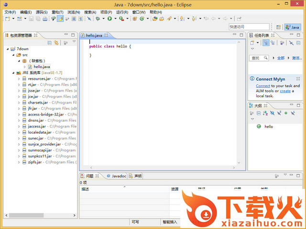
Task: Click Collapse All icon in Package Explorer
Action: pos(50,42)
